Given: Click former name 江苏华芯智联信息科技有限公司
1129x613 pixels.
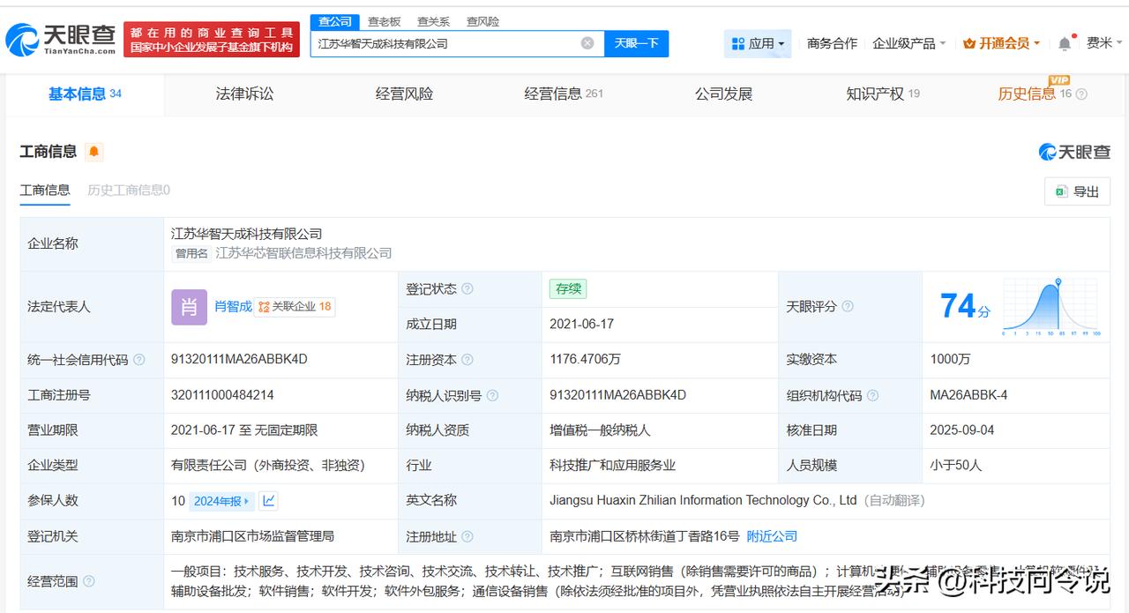Looking at the screenshot, I should coord(303,253).
